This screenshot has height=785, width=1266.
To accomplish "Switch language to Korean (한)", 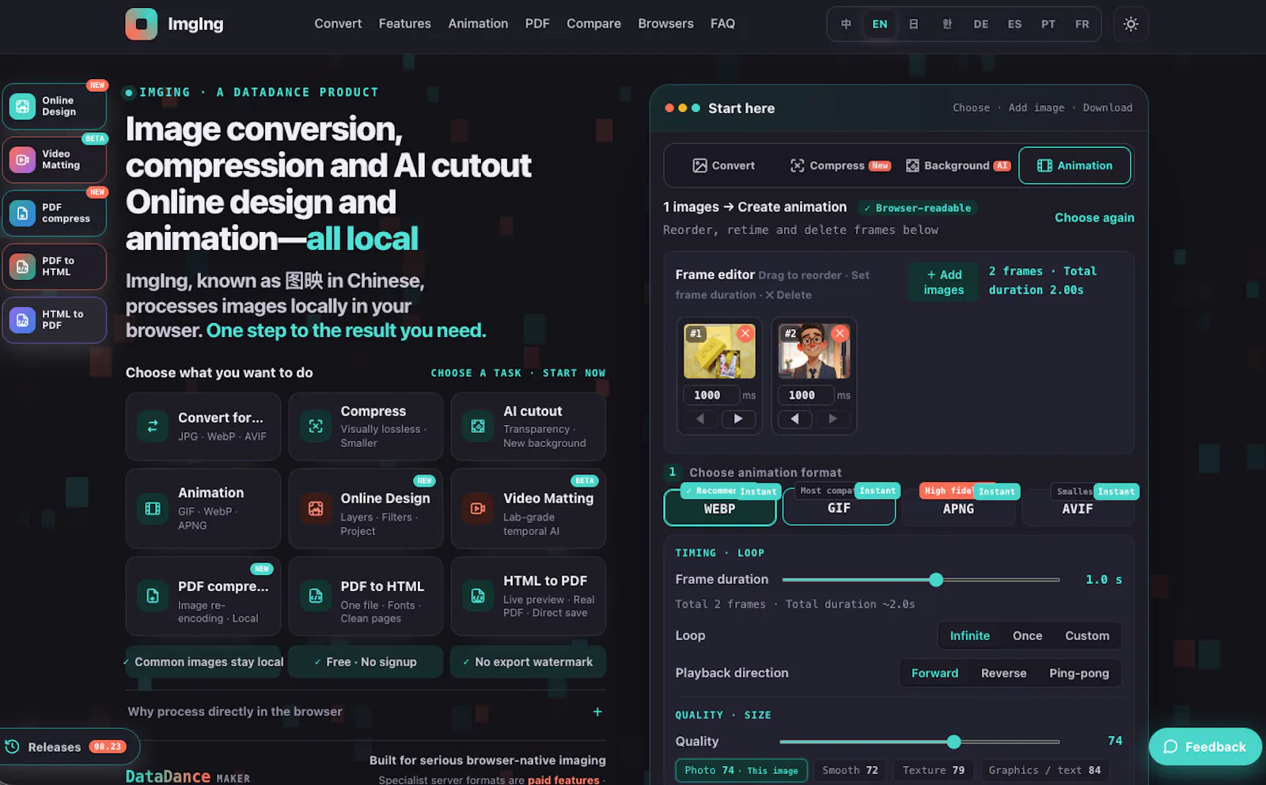I will coord(947,24).
